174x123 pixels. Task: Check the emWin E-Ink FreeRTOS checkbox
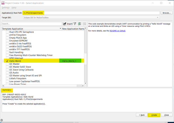[7, 43]
